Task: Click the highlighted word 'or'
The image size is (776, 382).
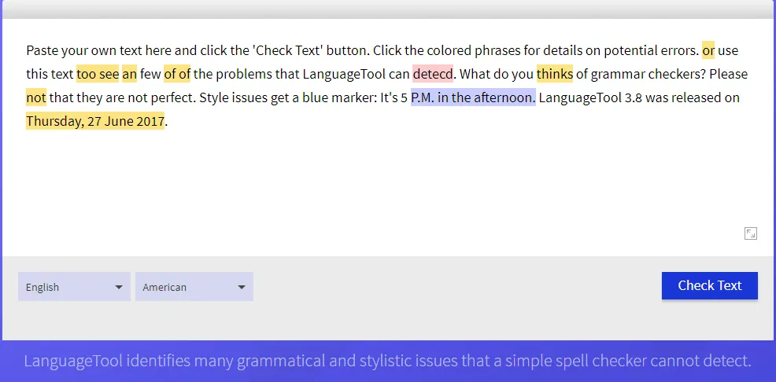Action: 708,50
